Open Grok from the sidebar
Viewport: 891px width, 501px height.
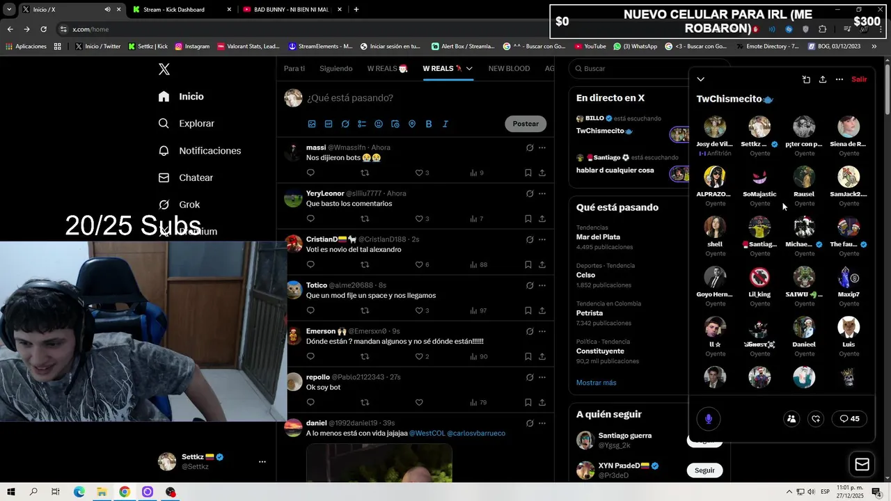coord(179,205)
